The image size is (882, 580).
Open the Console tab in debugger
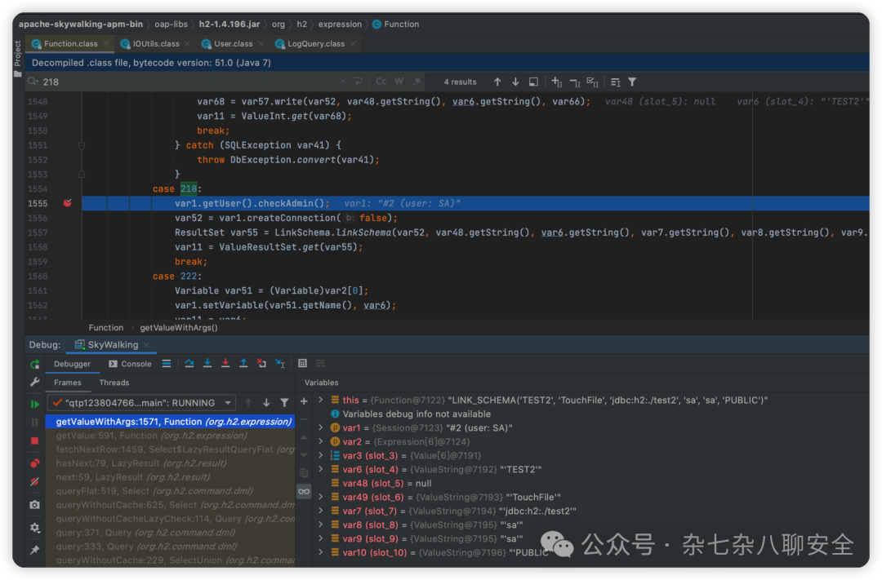pyautogui.click(x=130, y=364)
